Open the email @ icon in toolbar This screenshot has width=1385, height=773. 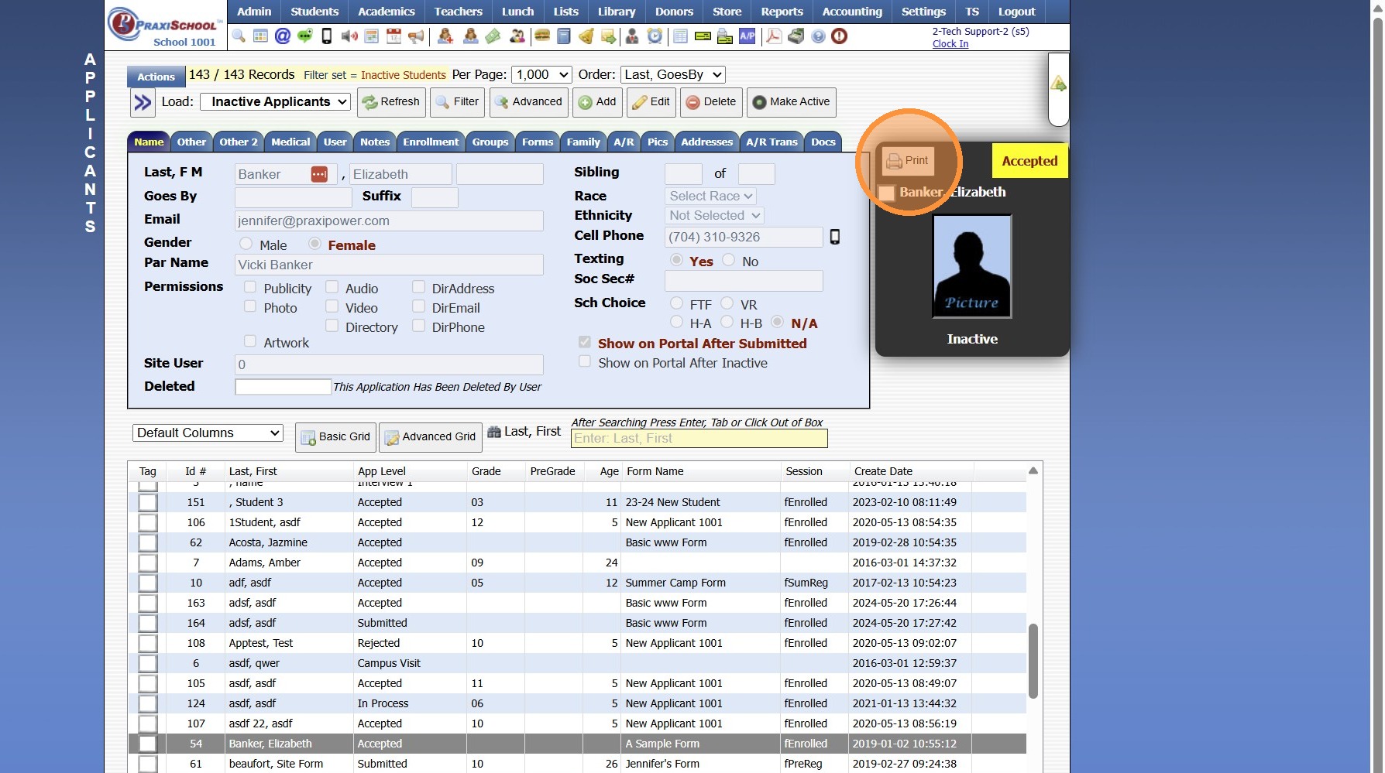click(283, 36)
